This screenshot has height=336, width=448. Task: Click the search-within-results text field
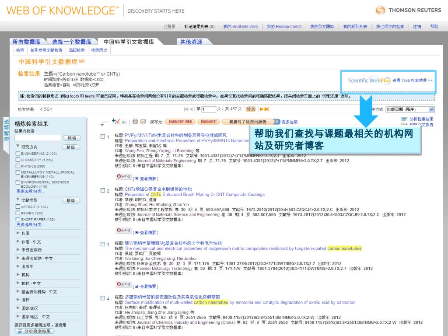[38, 138]
